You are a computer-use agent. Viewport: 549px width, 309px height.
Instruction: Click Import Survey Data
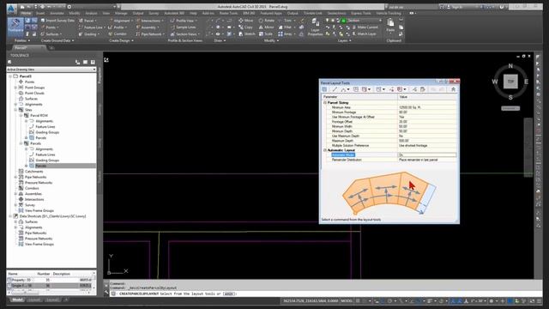coord(57,21)
